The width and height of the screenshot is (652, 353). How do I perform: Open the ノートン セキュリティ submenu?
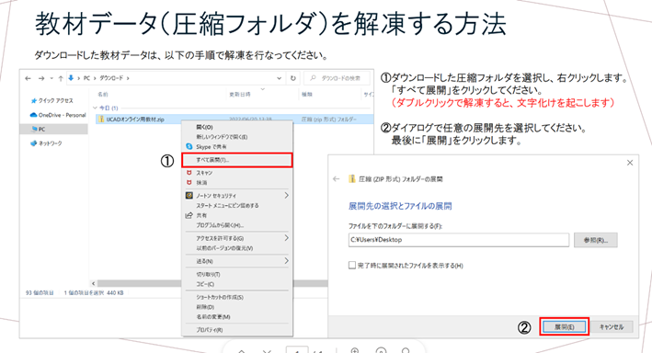(237, 196)
